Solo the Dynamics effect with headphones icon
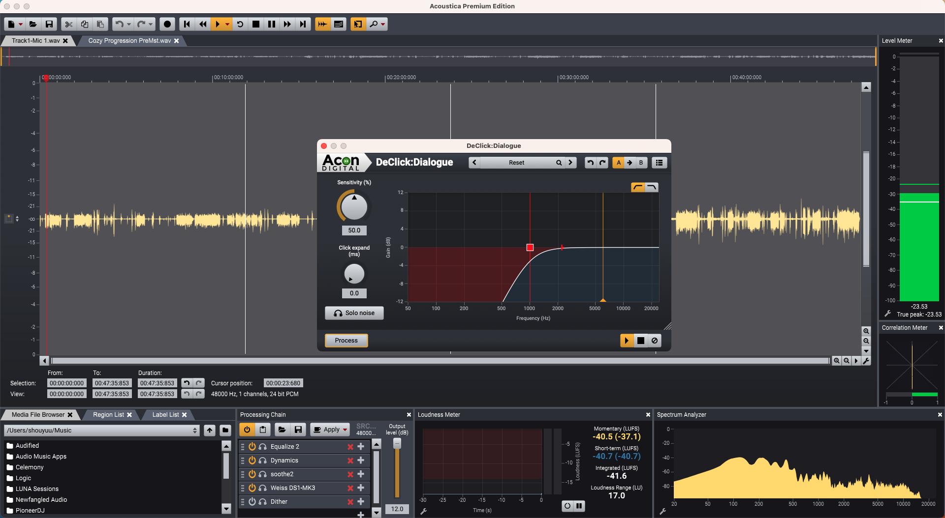945x518 pixels. point(263,460)
